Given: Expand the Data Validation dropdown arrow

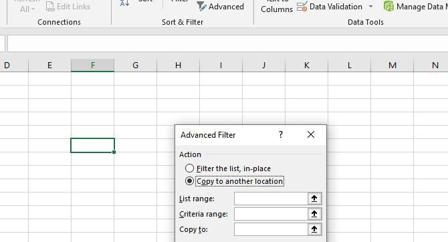Looking at the screenshot, I should 370,7.
